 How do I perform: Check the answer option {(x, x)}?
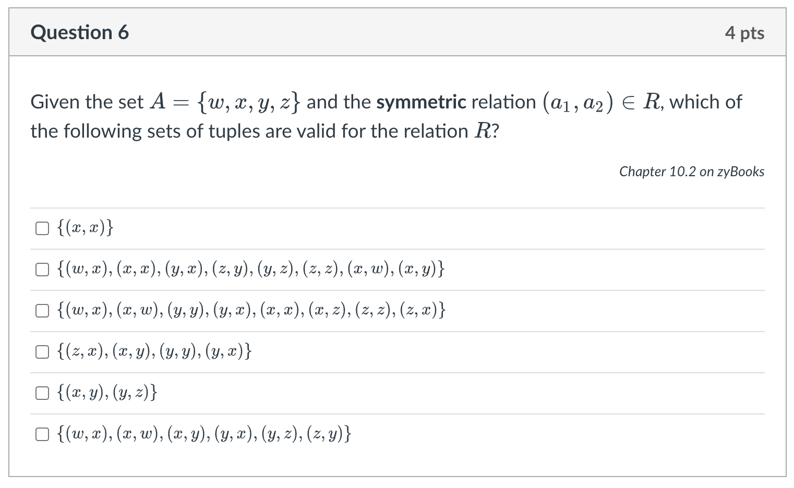42,227
